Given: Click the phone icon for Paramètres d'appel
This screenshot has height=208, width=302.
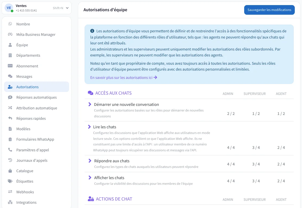Looking at the screenshot, I should point(10,150).
